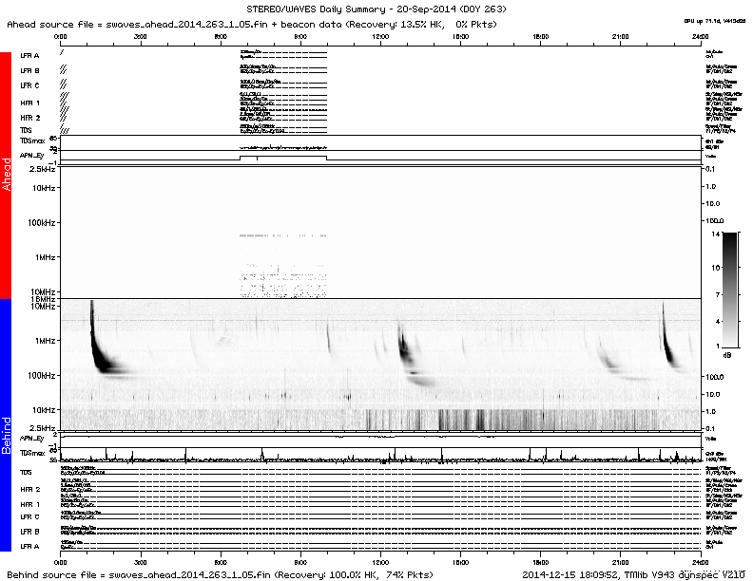Click the HFR 2 label in Ahead section

coord(29,118)
